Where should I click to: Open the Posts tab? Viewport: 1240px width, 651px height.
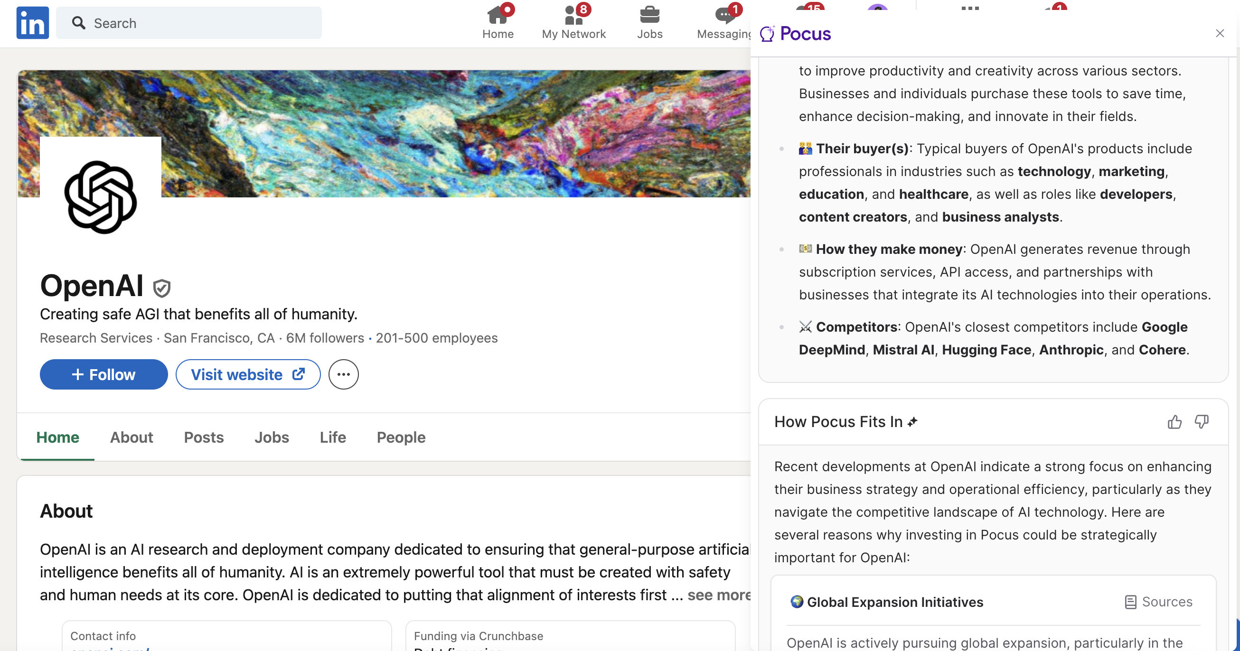click(204, 437)
